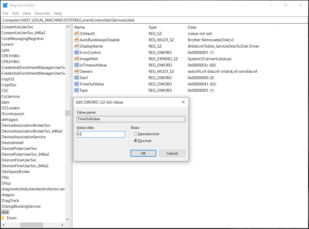Click inside the Value data field
The height and width of the screenshot is (229, 309).
click(x=101, y=134)
